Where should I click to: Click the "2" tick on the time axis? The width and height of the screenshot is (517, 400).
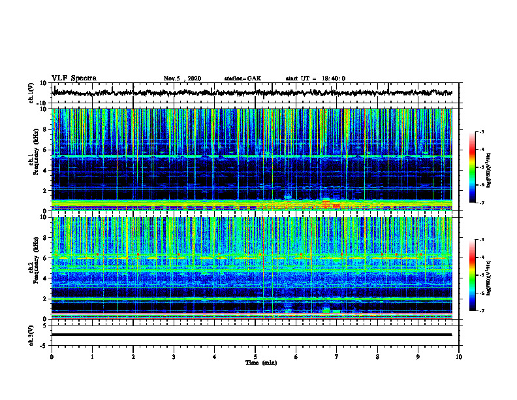(133, 357)
